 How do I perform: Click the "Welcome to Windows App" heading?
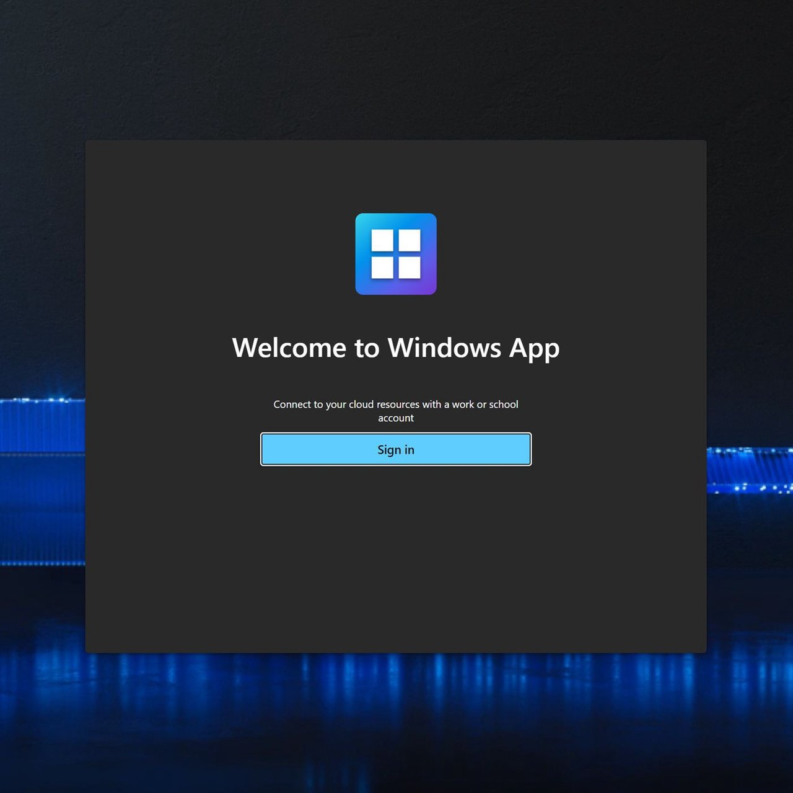pos(396,348)
